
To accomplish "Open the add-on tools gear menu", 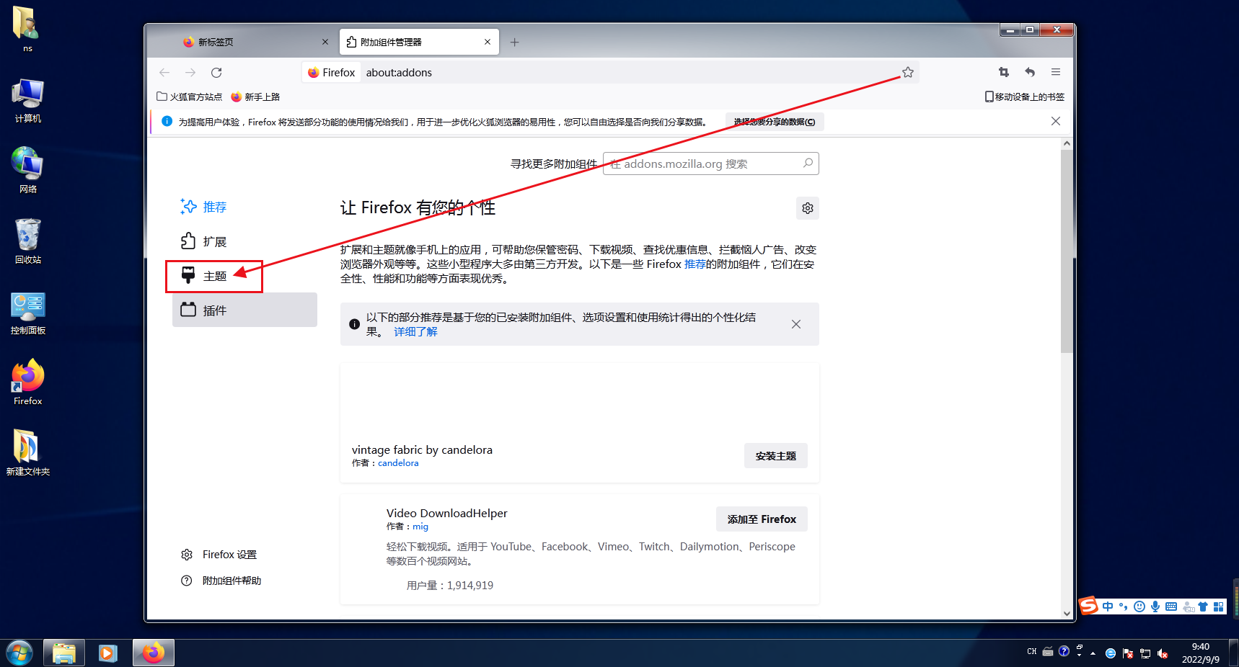I will click(x=808, y=208).
